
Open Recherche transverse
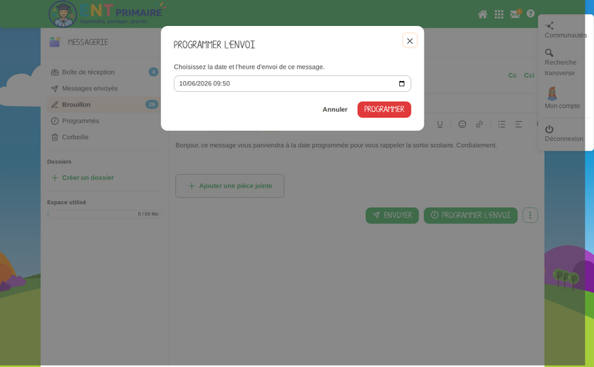click(x=560, y=62)
